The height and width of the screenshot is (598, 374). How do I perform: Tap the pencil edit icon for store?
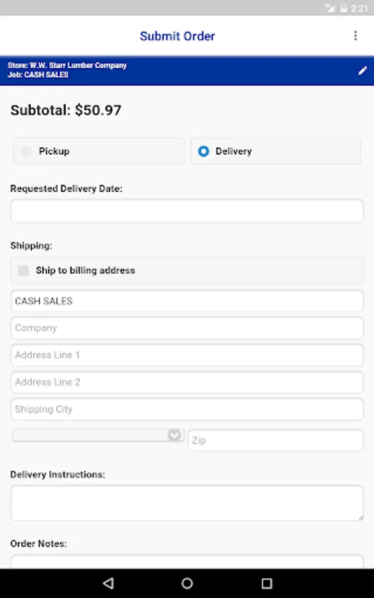[363, 70]
